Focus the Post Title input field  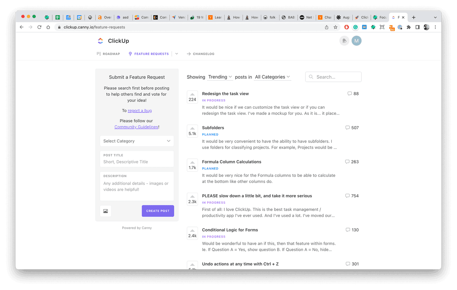pos(137,159)
